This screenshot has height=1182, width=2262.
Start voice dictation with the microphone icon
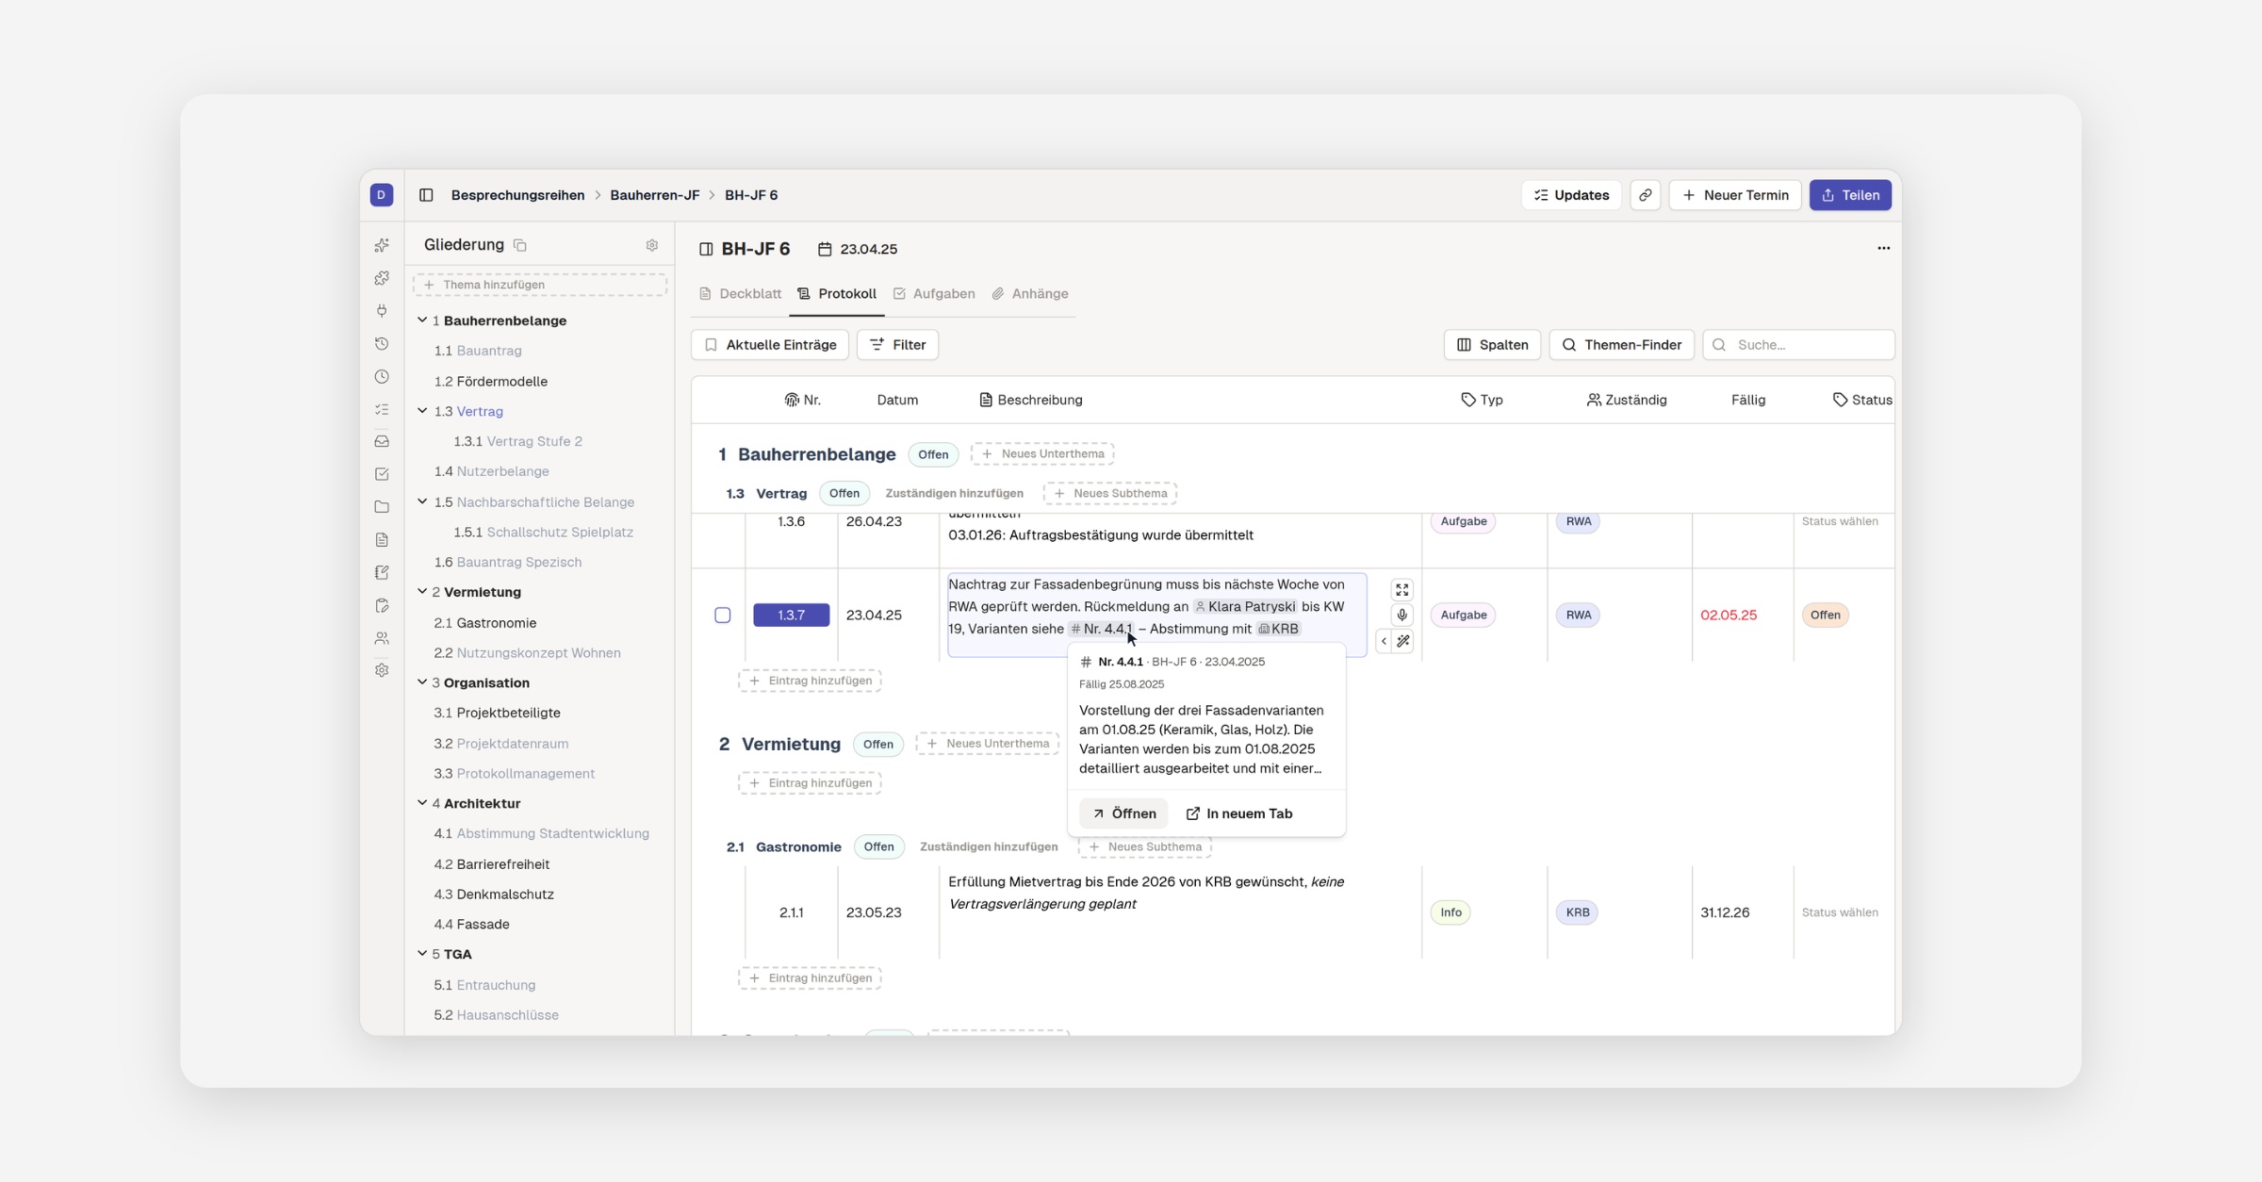[1402, 615]
